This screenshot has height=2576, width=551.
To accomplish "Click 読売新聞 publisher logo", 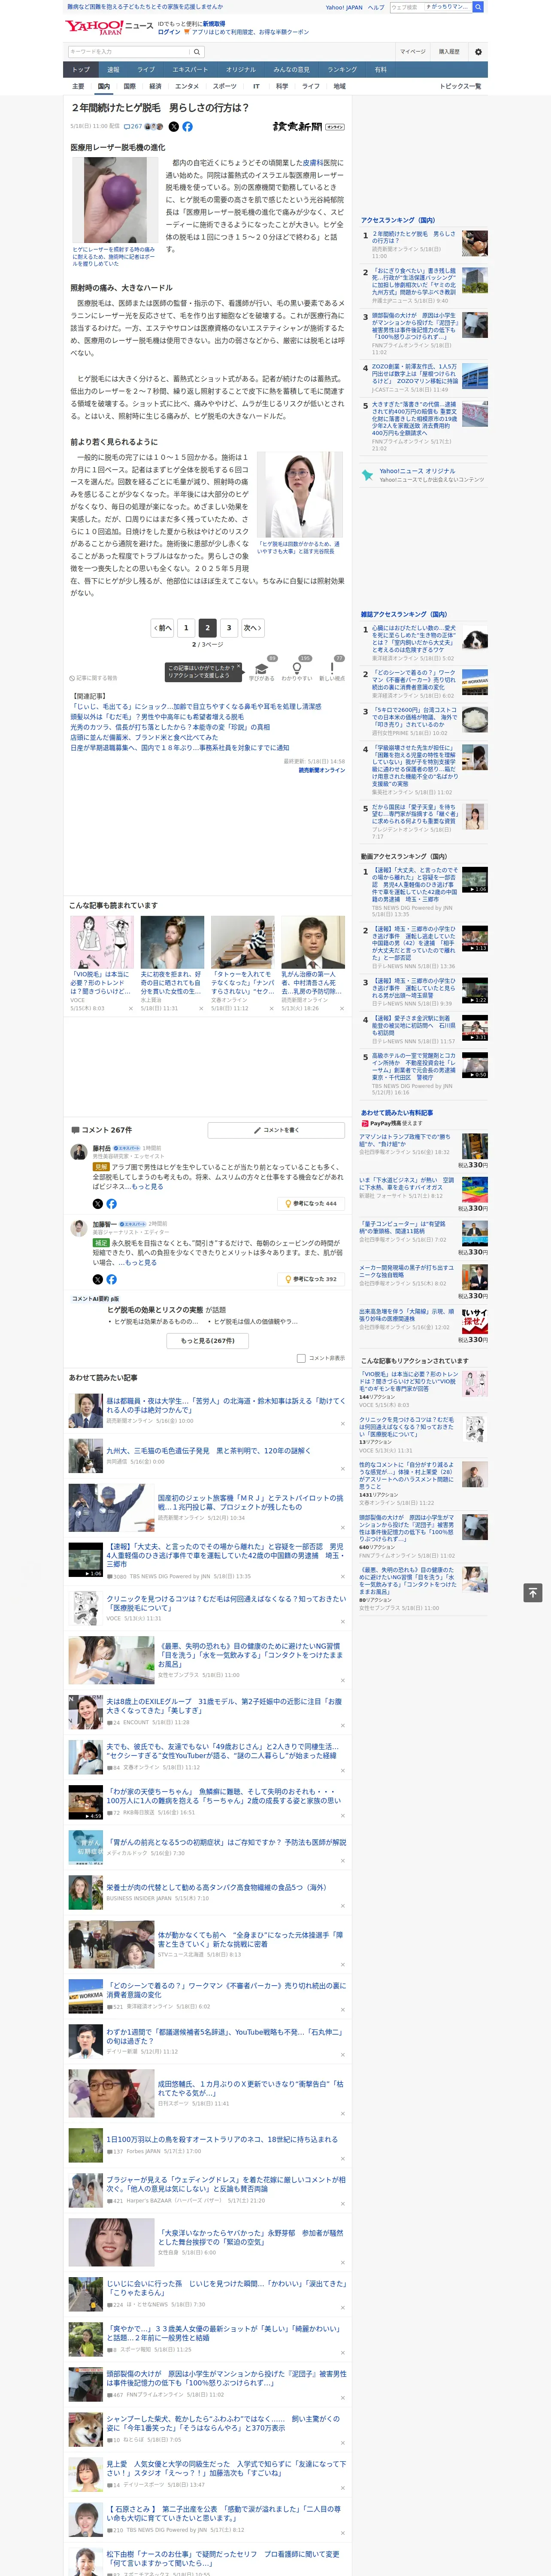I will pyautogui.click(x=297, y=127).
